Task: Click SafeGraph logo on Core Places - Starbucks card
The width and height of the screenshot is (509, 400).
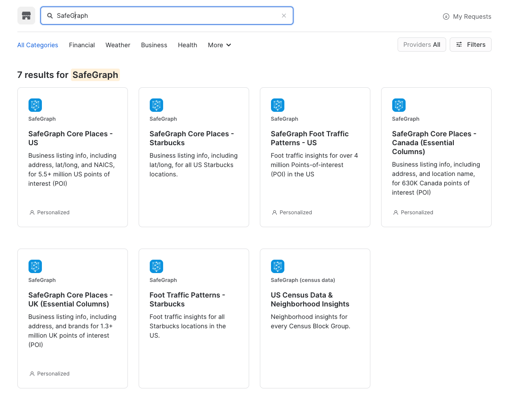Action: (156, 105)
